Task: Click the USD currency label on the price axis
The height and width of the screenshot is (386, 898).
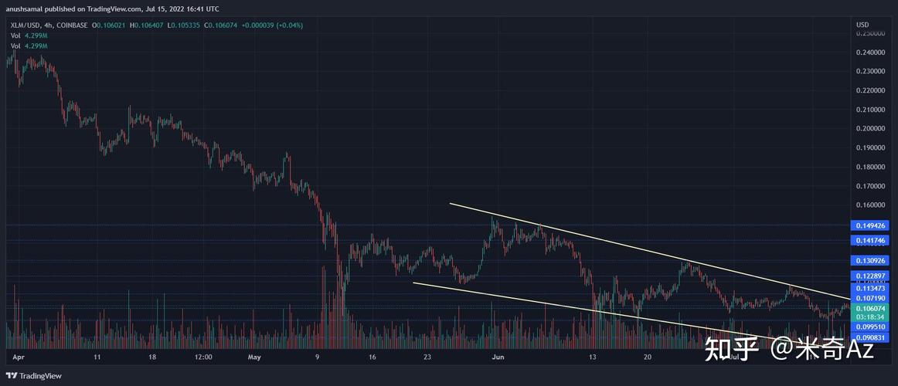Action: click(862, 25)
